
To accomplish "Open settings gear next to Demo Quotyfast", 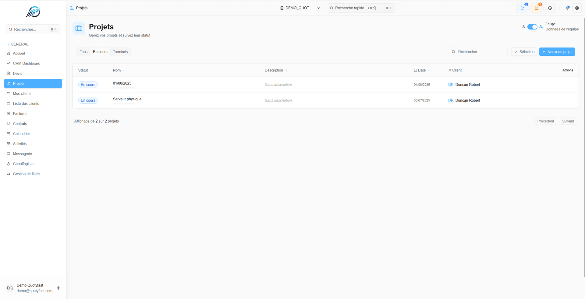I will [x=58, y=288].
